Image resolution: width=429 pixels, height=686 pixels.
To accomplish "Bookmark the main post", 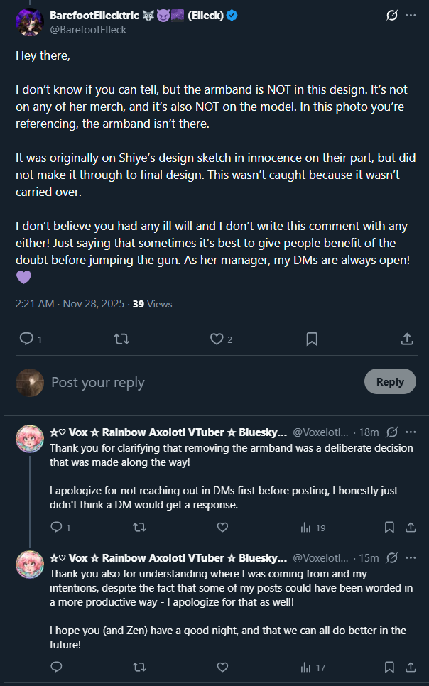I will (x=312, y=339).
